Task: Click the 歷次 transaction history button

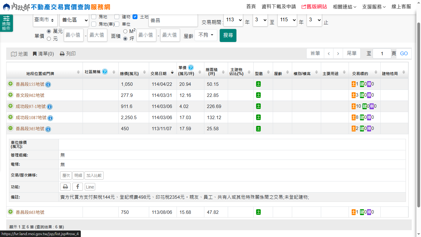Action: coord(66,176)
